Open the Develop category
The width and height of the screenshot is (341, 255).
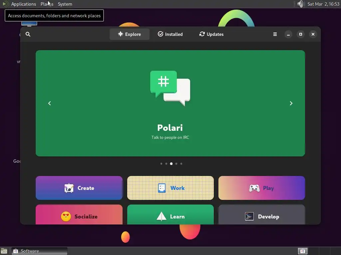pyautogui.click(x=262, y=215)
